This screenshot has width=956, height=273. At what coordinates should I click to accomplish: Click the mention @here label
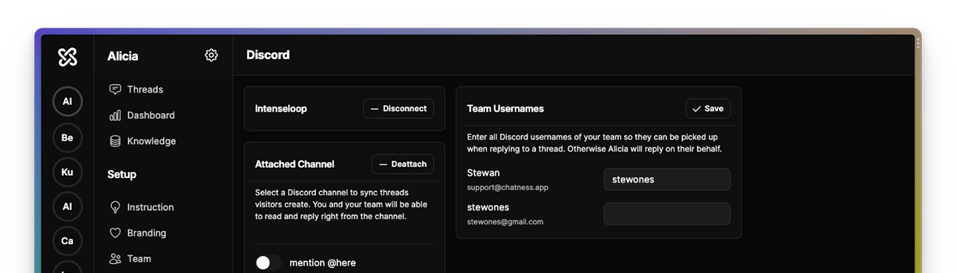(322, 263)
